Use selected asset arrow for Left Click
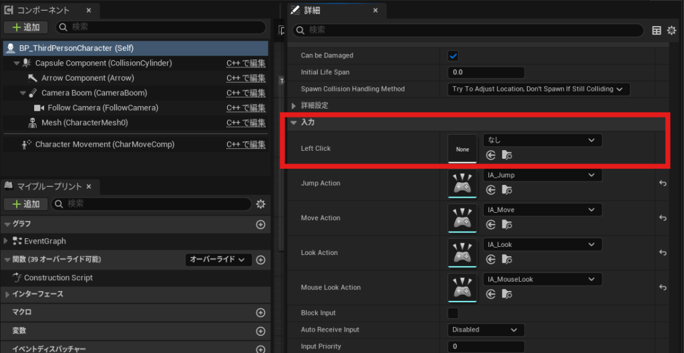The width and height of the screenshot is (684, 353). click(x=491, y=155)
